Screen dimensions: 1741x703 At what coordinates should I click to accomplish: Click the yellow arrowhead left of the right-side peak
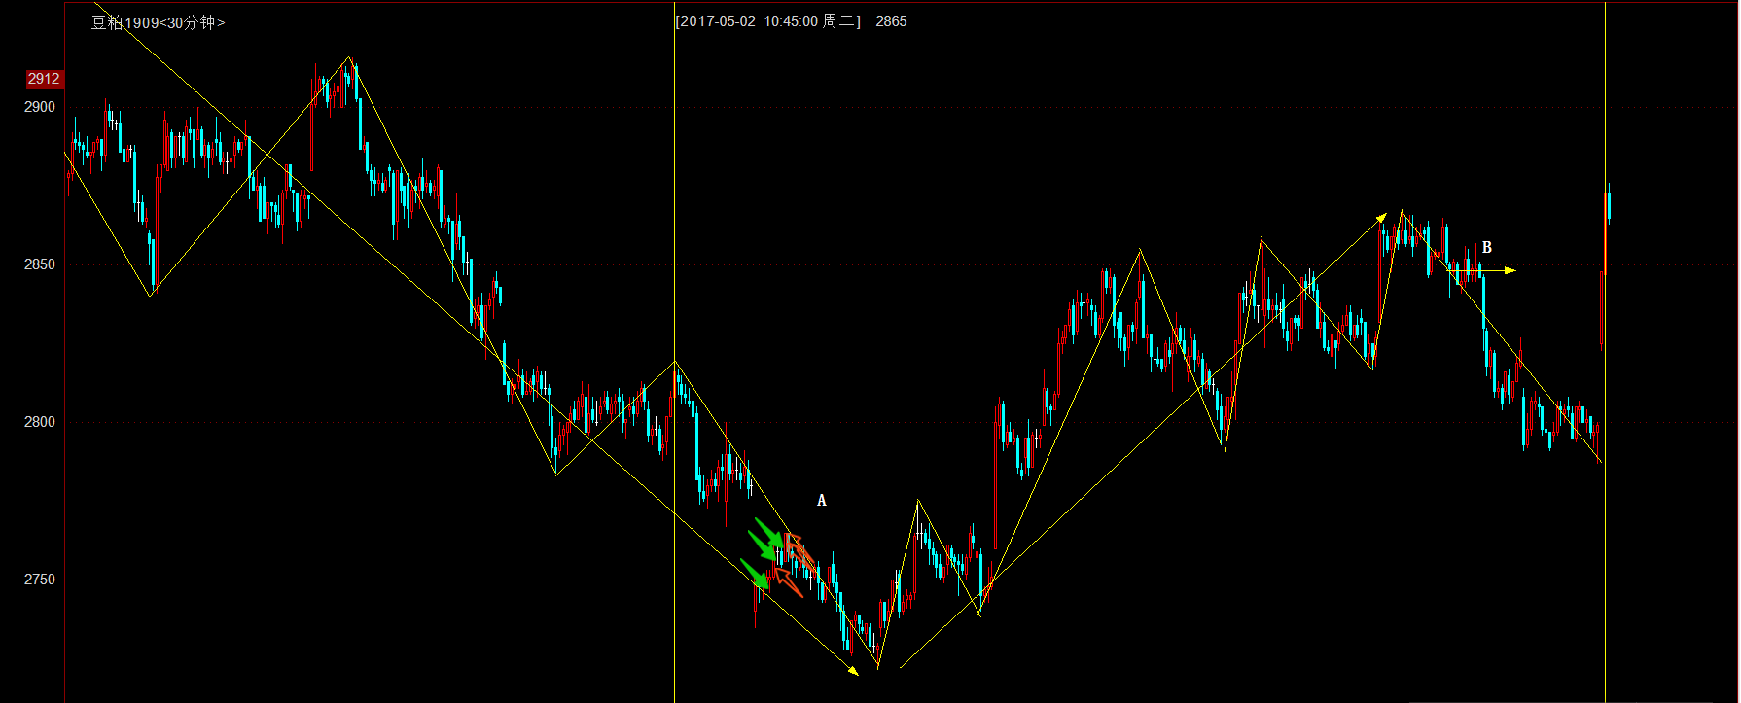tap(1381, 217)
